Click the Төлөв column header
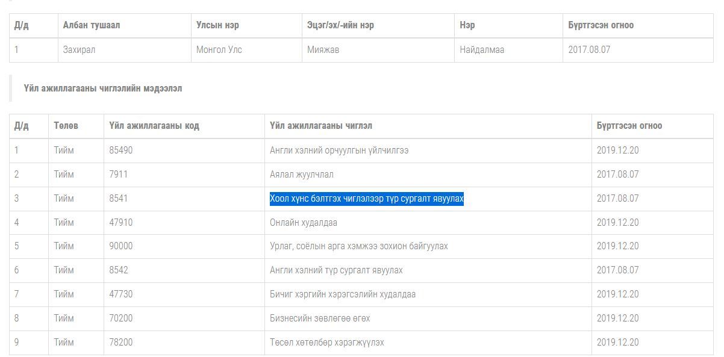 click(66, 126)
